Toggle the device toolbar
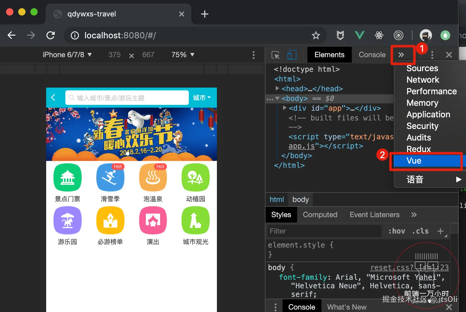This screenshot has height=312, width=466. click(292, 55)
